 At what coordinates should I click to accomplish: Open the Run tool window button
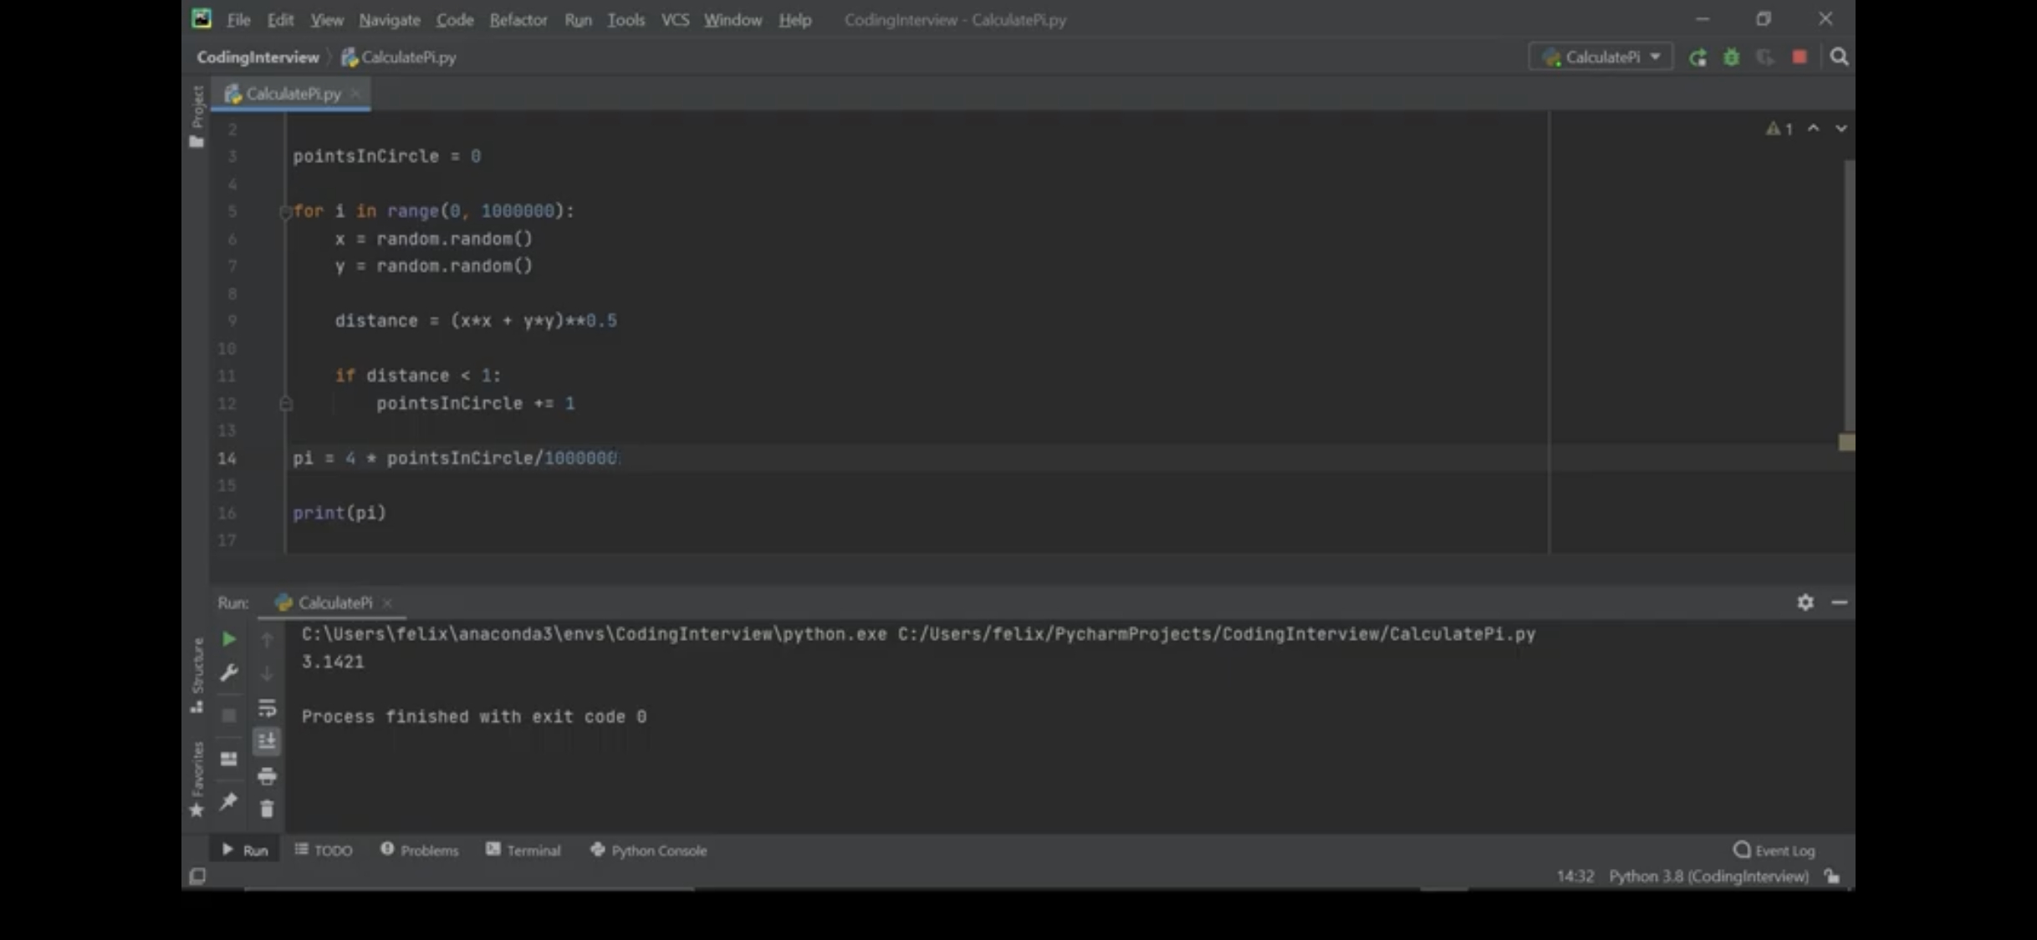pyautogui.click(x=245, y=850)
